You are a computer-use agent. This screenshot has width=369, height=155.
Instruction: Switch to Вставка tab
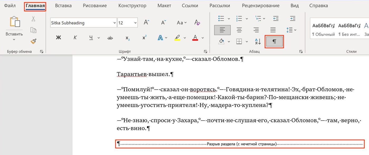click(x=64, y=6)
